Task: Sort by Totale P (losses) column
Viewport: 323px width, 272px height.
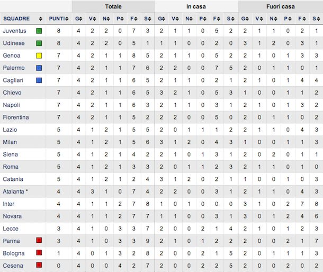Action: coord(120,19)
